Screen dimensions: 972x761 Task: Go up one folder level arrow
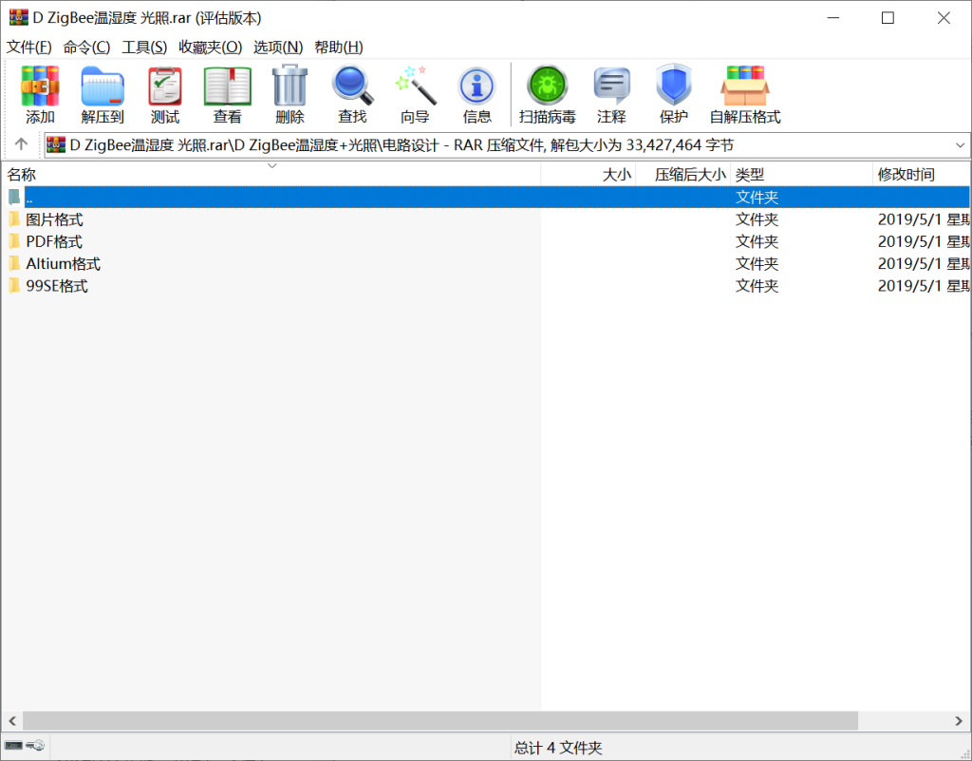coord(21,144)
